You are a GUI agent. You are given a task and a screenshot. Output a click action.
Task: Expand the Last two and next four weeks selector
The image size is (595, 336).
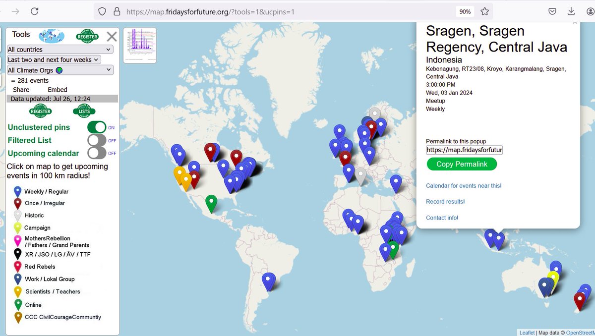click(54, 59)
